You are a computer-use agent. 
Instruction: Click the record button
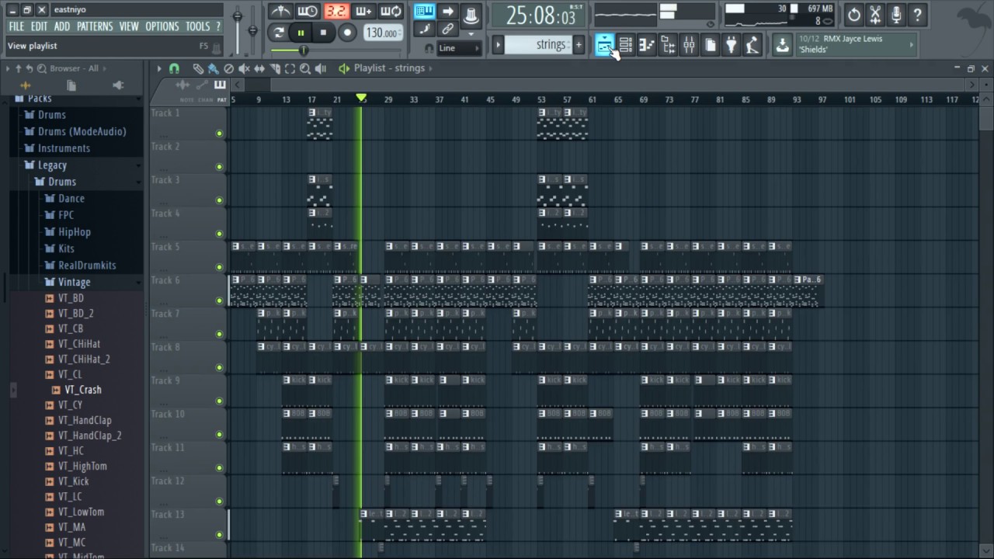(x=347, y=33)
